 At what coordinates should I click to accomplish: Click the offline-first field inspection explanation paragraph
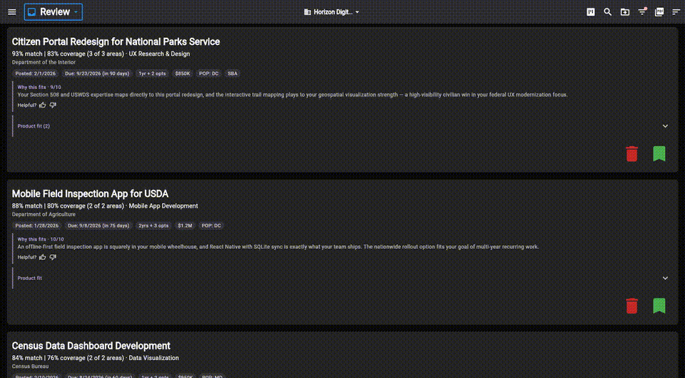coord(278,247)
